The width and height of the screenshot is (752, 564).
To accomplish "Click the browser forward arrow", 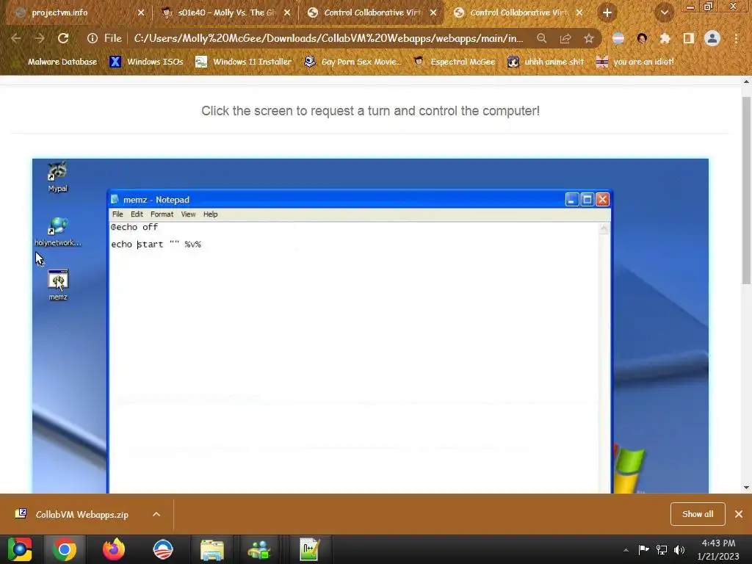I will [40, 38].
